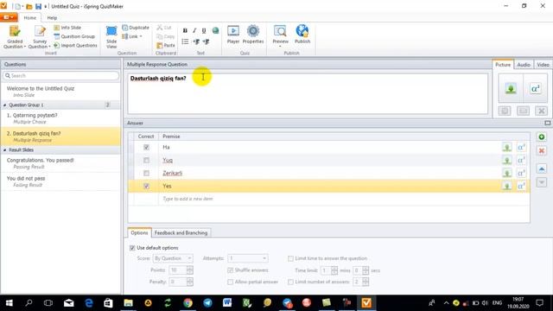Viewport: 553px width, 311px height.
Task: Paste from clipboard
Action: pyautogui.click(x=166, y=46)
